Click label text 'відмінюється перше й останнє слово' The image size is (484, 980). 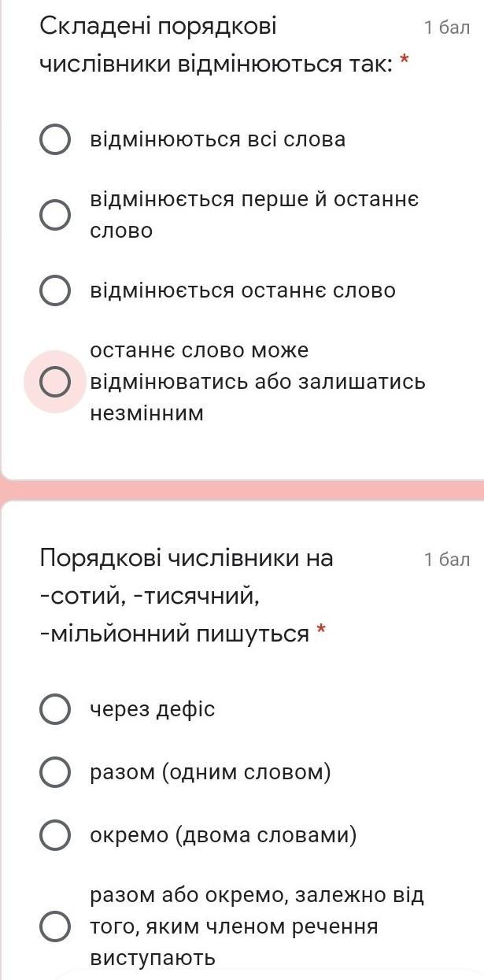click(254, 215)
